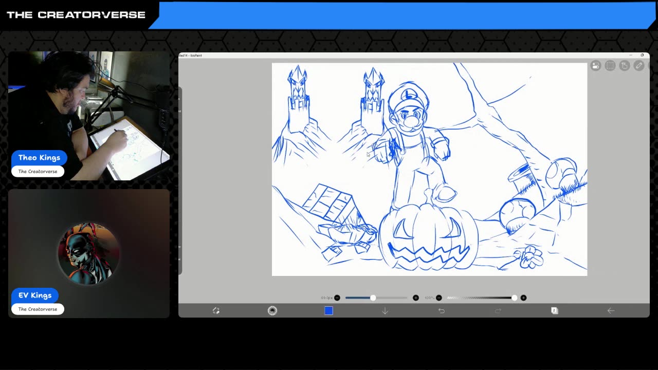Decrease brush thickness with minus button
This screenshot has width=658, height=370.
[x=337, y=298]
